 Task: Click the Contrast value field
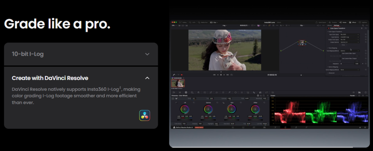click(229, 99)
